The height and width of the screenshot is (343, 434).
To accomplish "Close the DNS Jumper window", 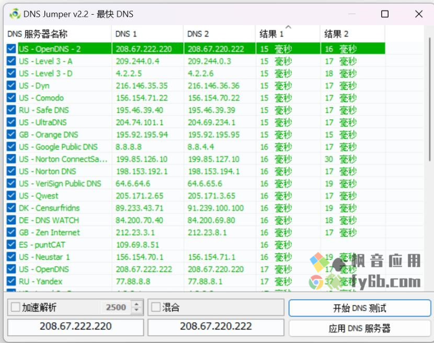I will tap(419, 14).
